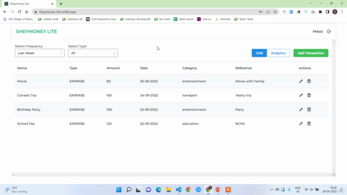Screen dimensions: 347x195
Task: Edit the Canada Trip transaction
Action: click(301, 95)
